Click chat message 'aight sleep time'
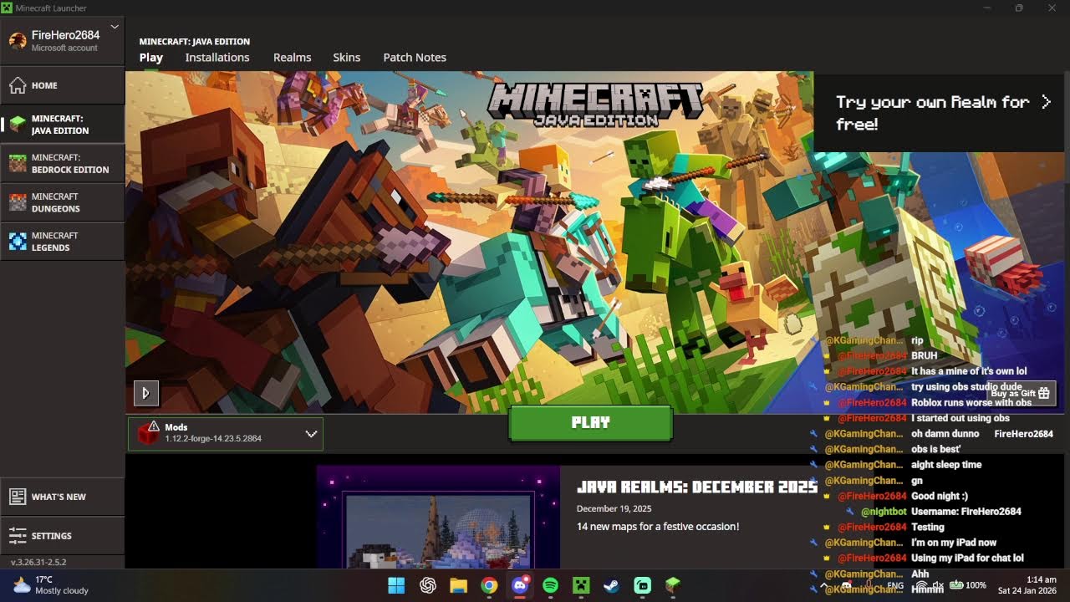Screen dimensions: 1070x602 tap(946, 465)
